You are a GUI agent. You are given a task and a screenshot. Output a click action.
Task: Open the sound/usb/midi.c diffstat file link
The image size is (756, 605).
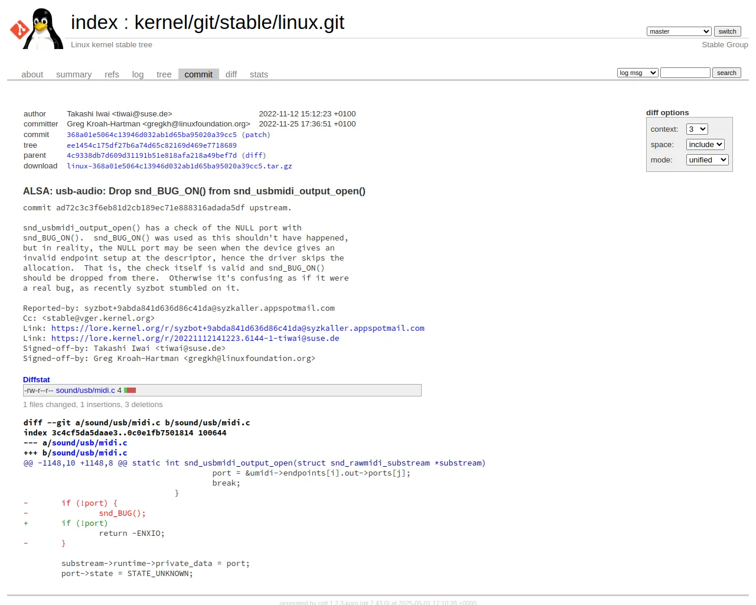(86, 391)
